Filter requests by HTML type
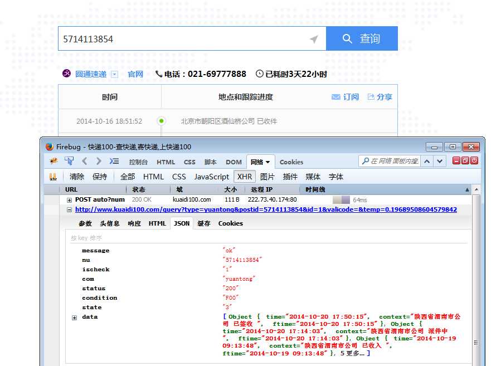 coord(153,177)
